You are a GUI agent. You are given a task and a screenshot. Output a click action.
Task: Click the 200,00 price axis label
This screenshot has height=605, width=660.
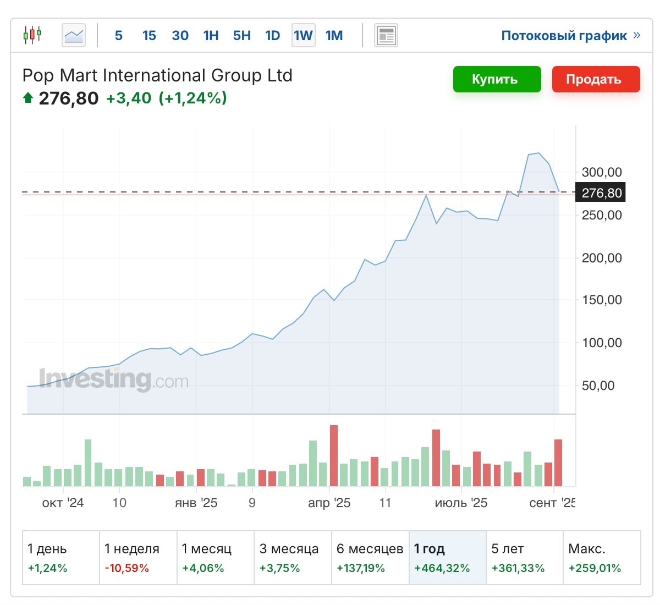coord(602,258)
